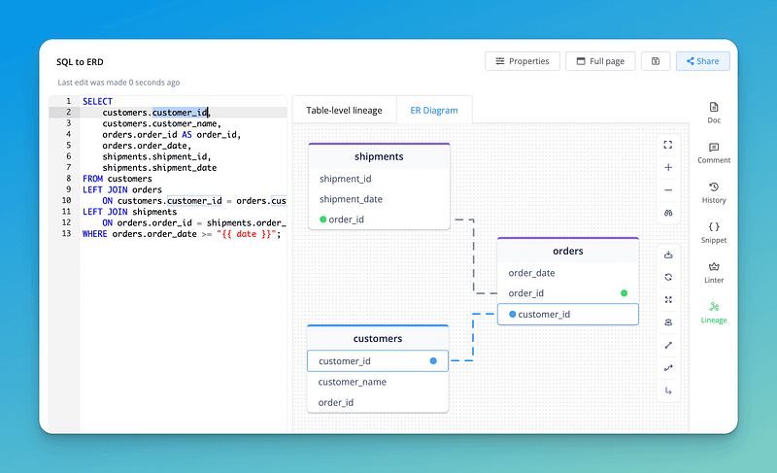777x473 pixels.
Task: Click the orders.order_date, code line 5
Action: click(x=147, y=145)
